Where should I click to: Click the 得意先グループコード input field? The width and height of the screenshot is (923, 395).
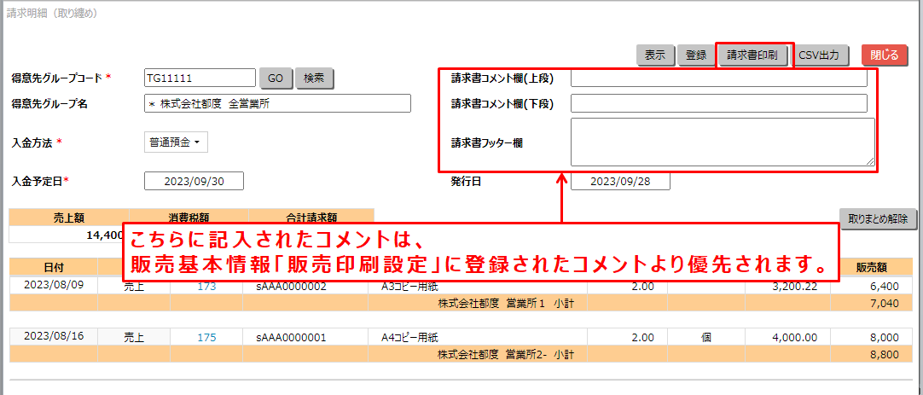click(200, 78)
